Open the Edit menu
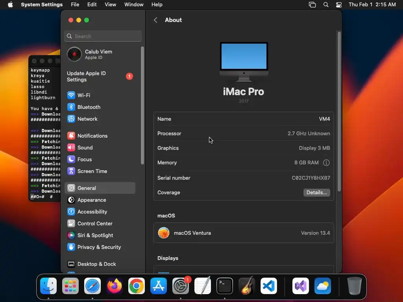This screenshot has width=403, height=302. [x=92, y=5]
